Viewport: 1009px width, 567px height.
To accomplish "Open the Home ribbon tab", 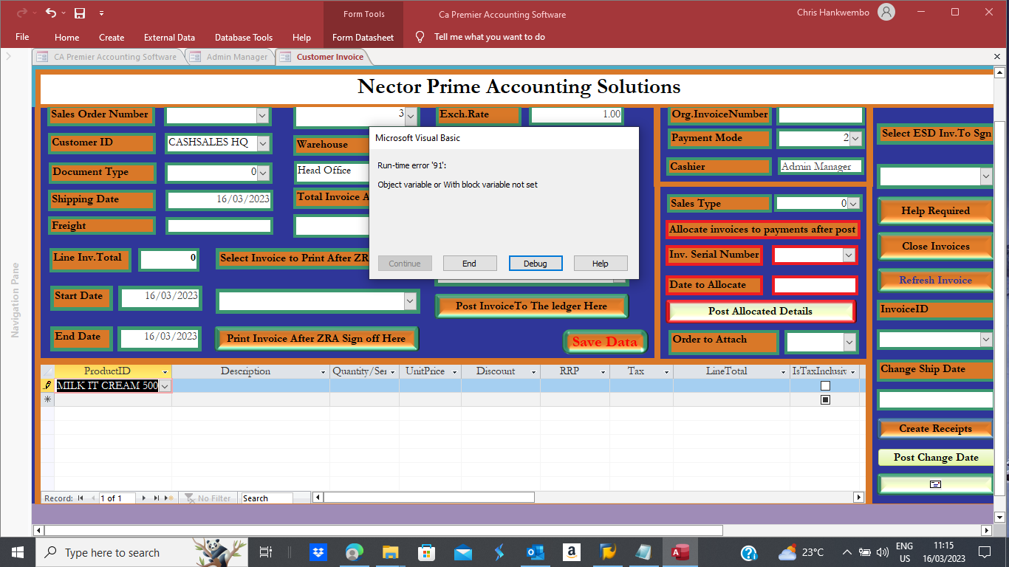I will pyautogui.click(x=66, y=37).
